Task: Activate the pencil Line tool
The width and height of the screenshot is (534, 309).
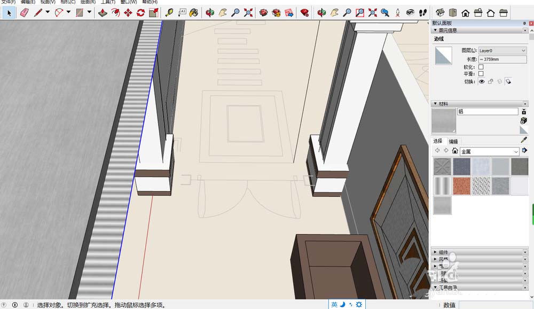Action: pyautogui.click(x=38, y=12)
